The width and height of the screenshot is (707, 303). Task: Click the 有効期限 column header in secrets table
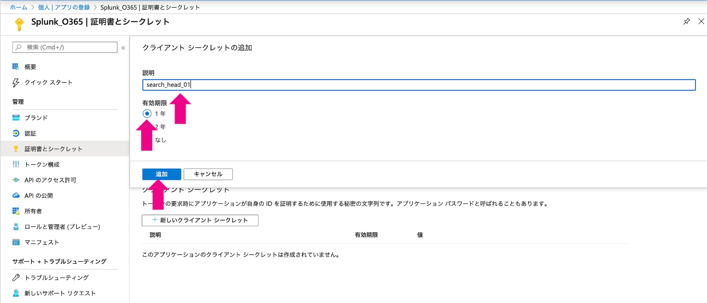(366, 235)
